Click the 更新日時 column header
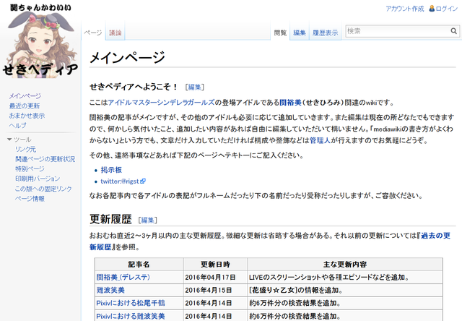The image size is (462, 321). [x=215, y=265]
